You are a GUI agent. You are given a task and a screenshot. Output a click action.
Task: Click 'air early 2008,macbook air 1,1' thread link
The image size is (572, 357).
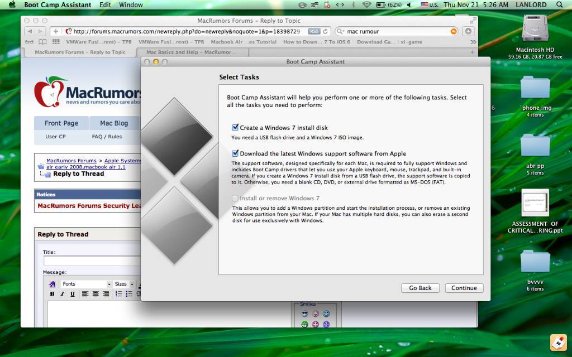85,167
